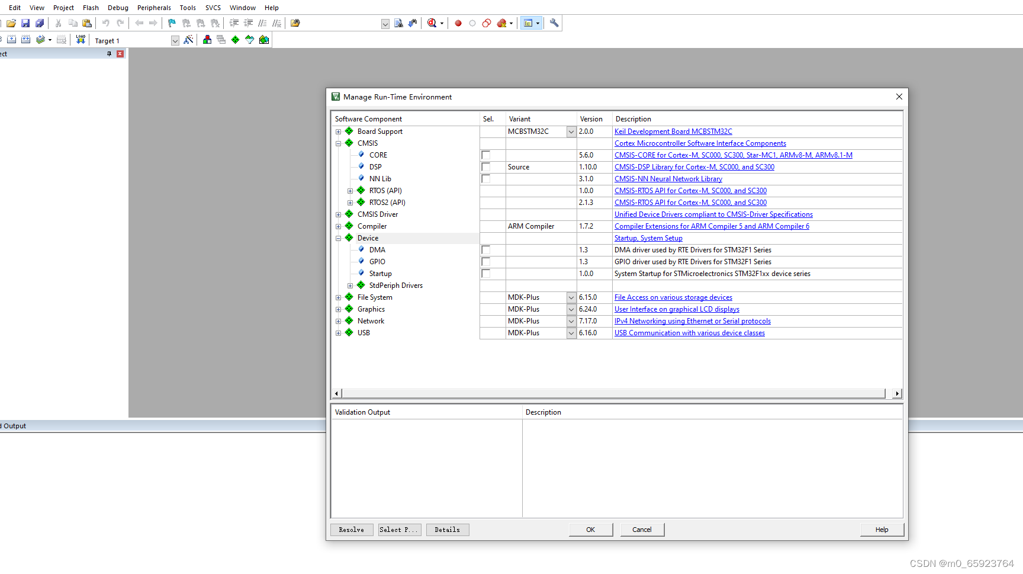Click the horizontal scrollbar track of component list
The image size is (1023, 574).
click(x=613, y=393)
